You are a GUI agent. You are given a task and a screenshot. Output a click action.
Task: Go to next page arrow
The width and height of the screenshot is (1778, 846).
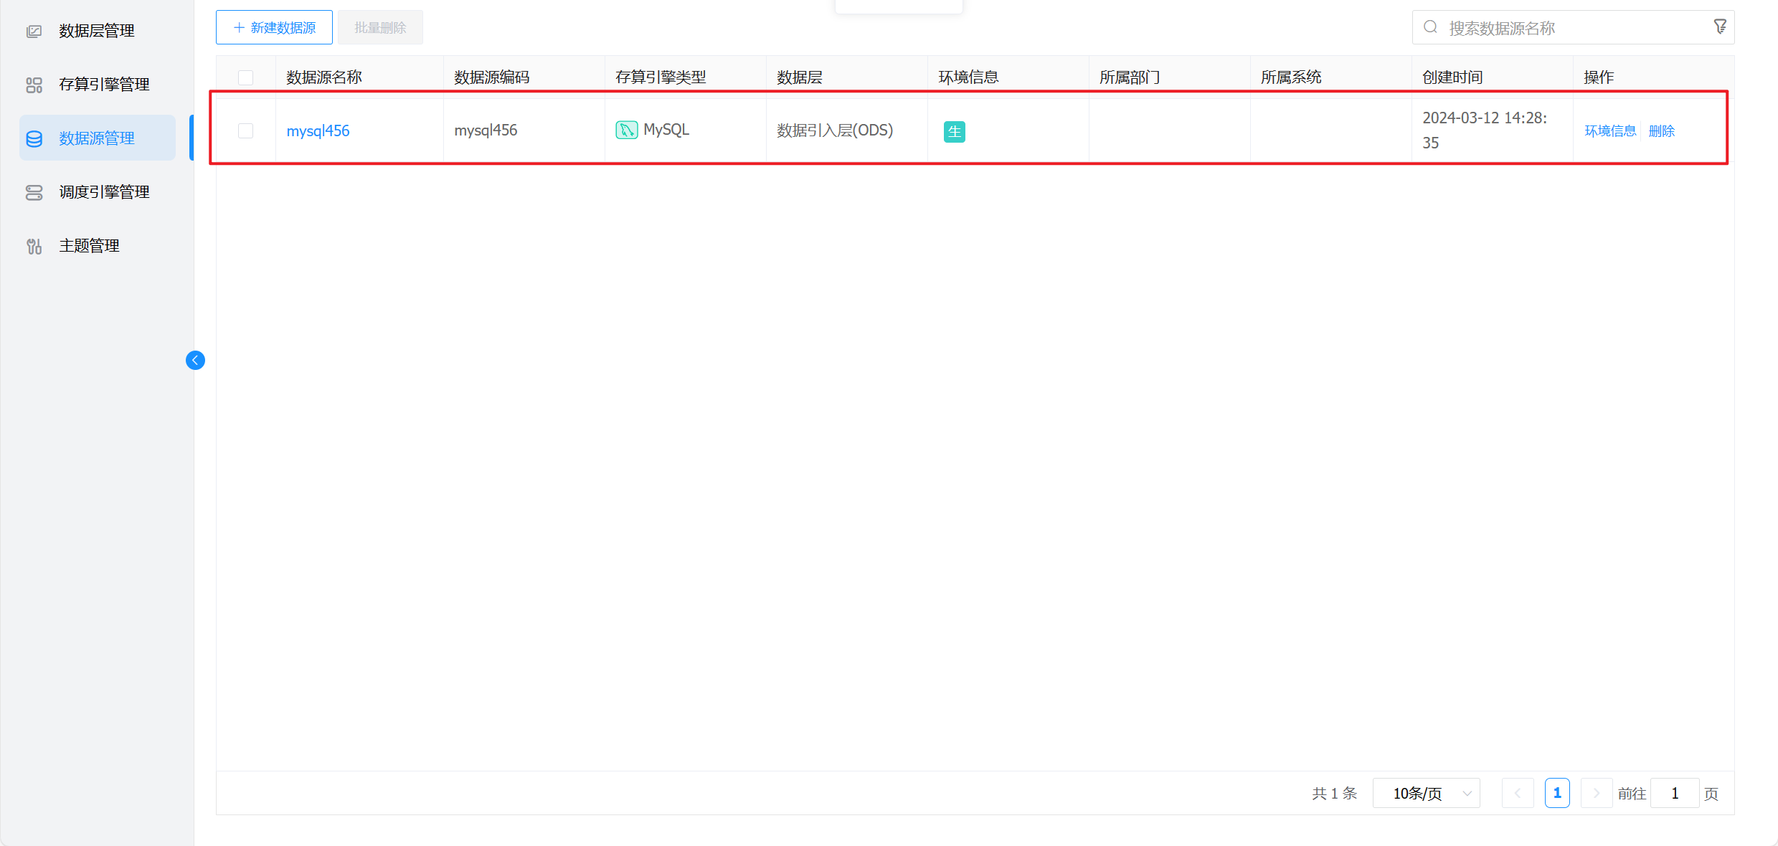1596,793
